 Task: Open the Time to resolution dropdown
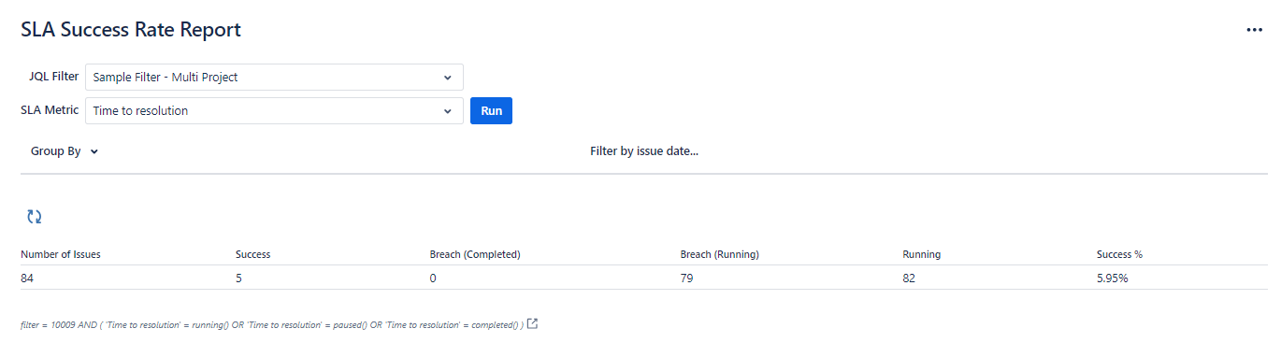pos(274,111)
